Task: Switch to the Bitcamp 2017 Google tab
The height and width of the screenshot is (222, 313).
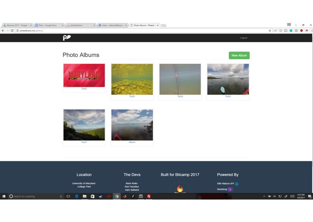Action: pos(17,25)
